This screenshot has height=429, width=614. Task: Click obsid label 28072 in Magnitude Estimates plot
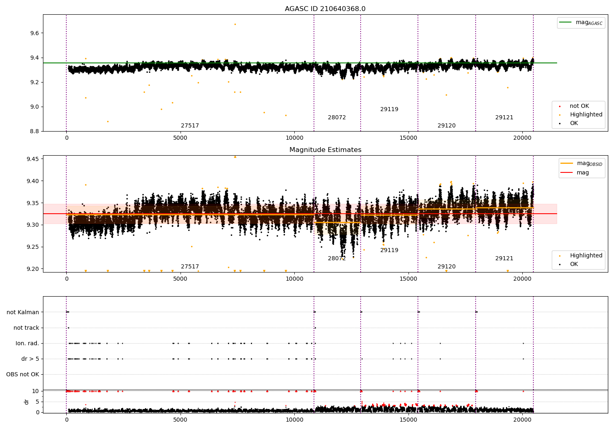[x=337, y=259]
